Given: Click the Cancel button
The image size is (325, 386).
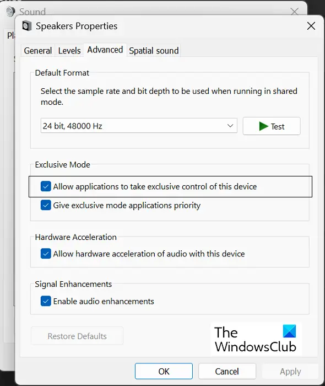Looking at the screenshot, I should coord(227,371).
